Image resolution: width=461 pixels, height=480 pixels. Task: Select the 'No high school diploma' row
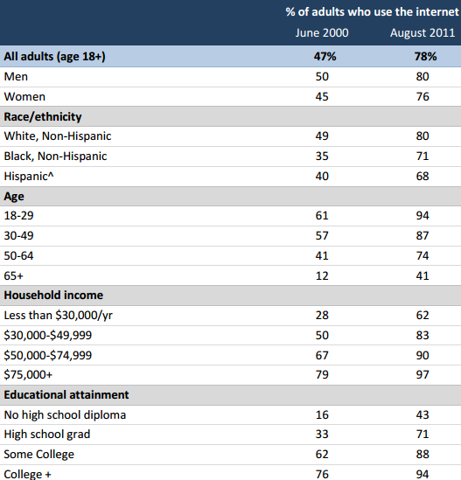pos(230,415)
